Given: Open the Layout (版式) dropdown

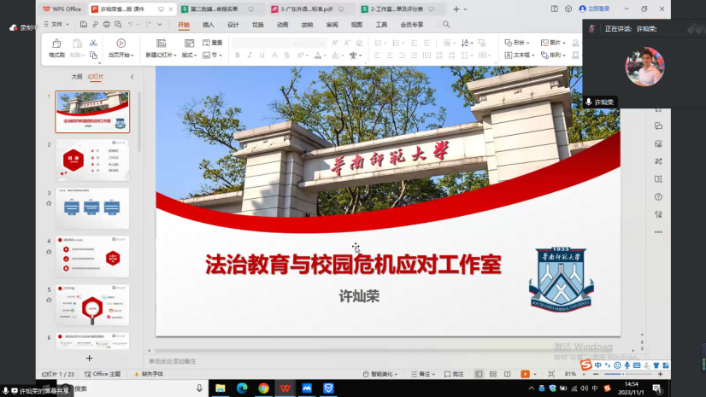Looking at the screenshot, I should [x=190, y=55].
